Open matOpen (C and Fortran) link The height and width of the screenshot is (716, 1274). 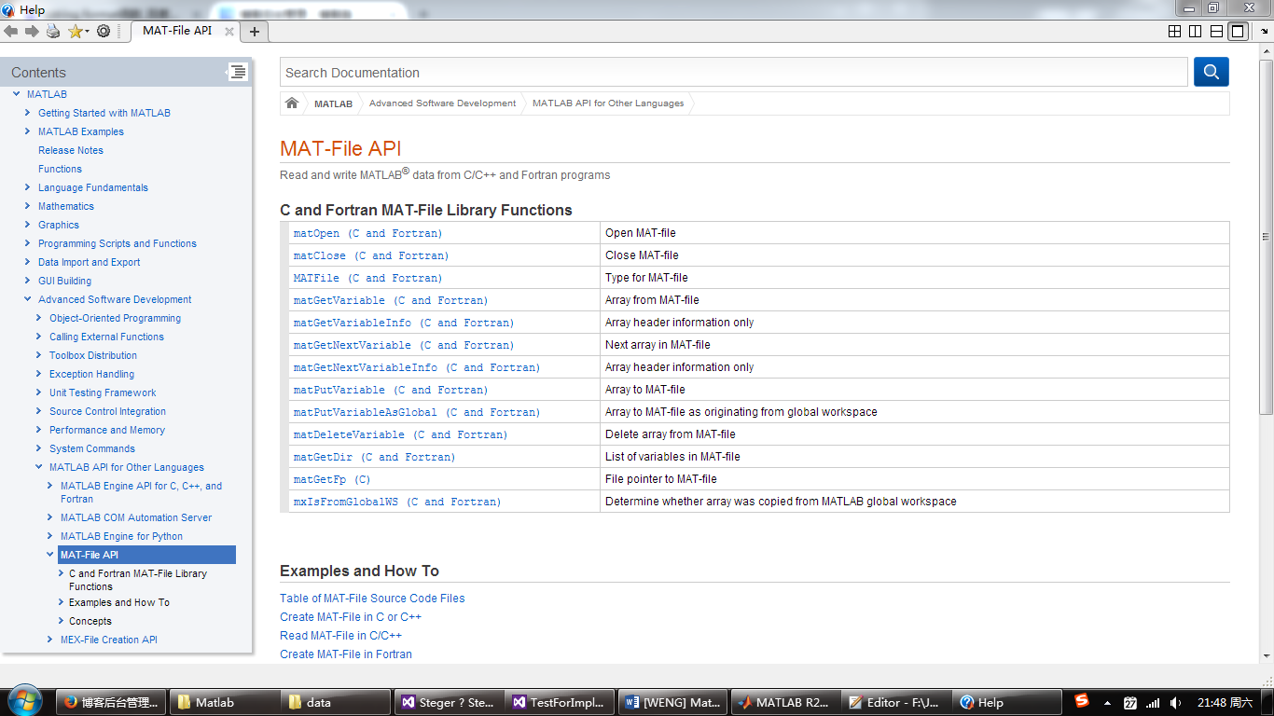pyautogui.click(x=367, y=233)
